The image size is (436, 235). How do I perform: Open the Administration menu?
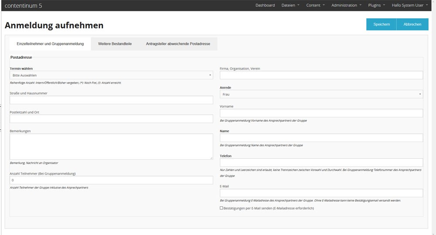[x=347, y=5]
